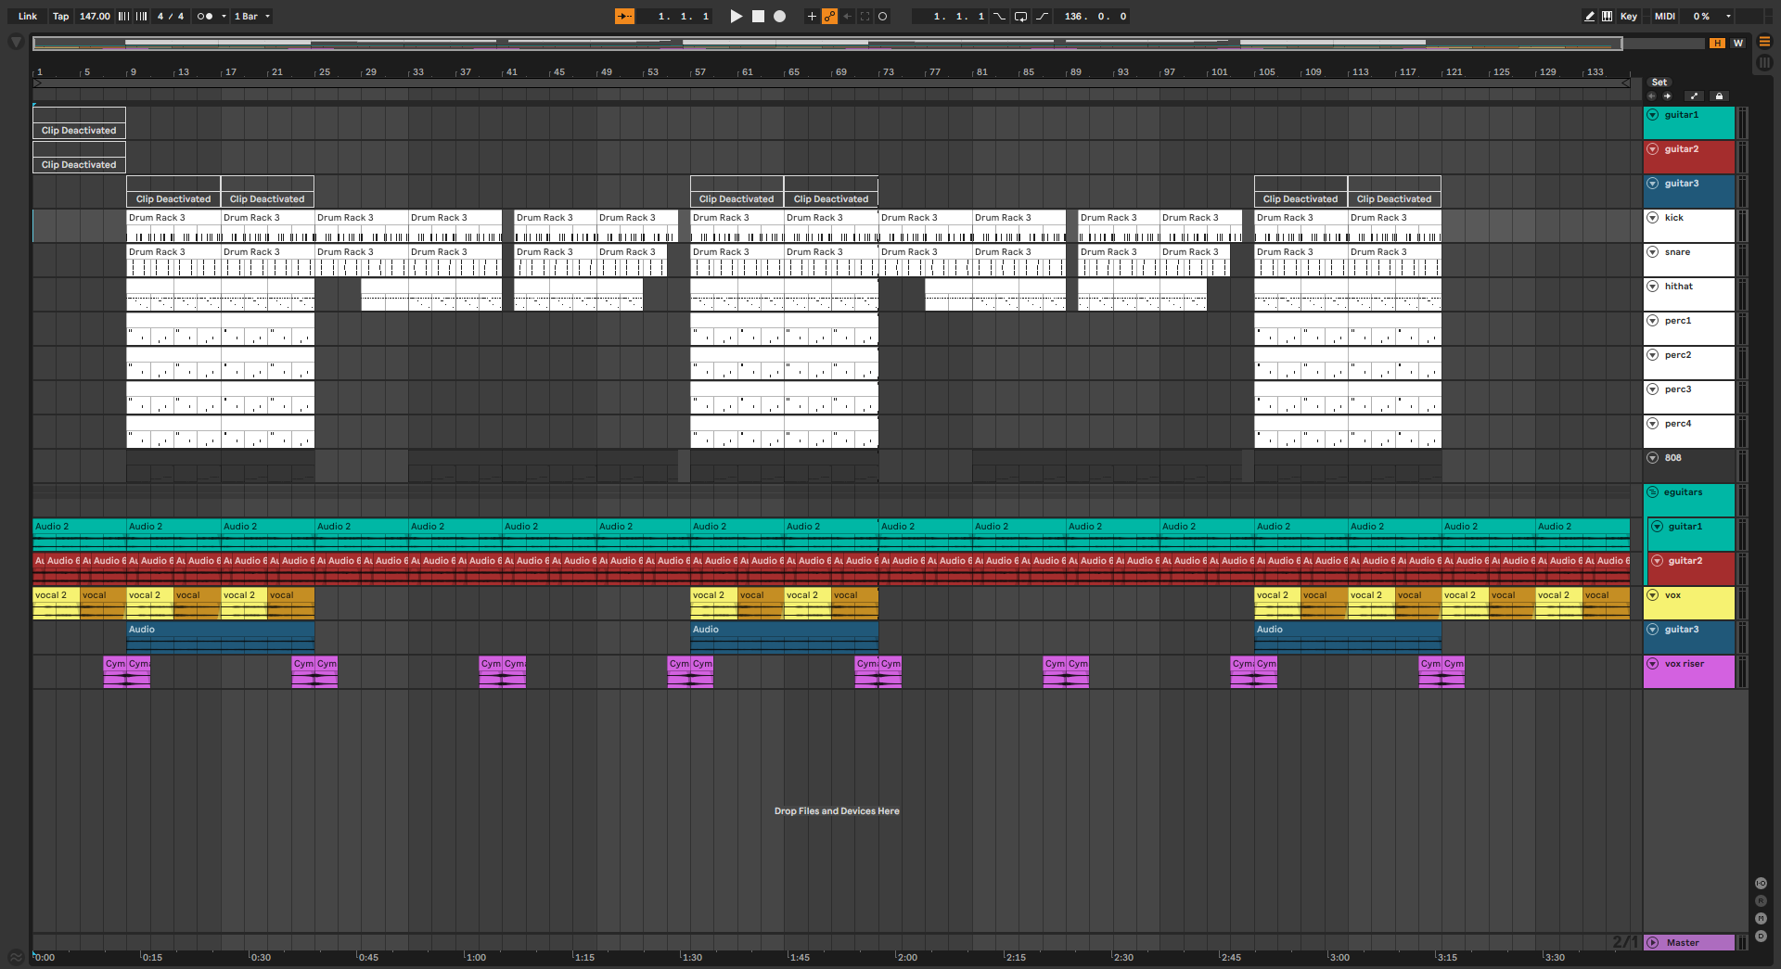Toggle the Punch-In switch icon
Viewport: 1781px width, 969px height.
pyautogui.click(x=999, y=16)
